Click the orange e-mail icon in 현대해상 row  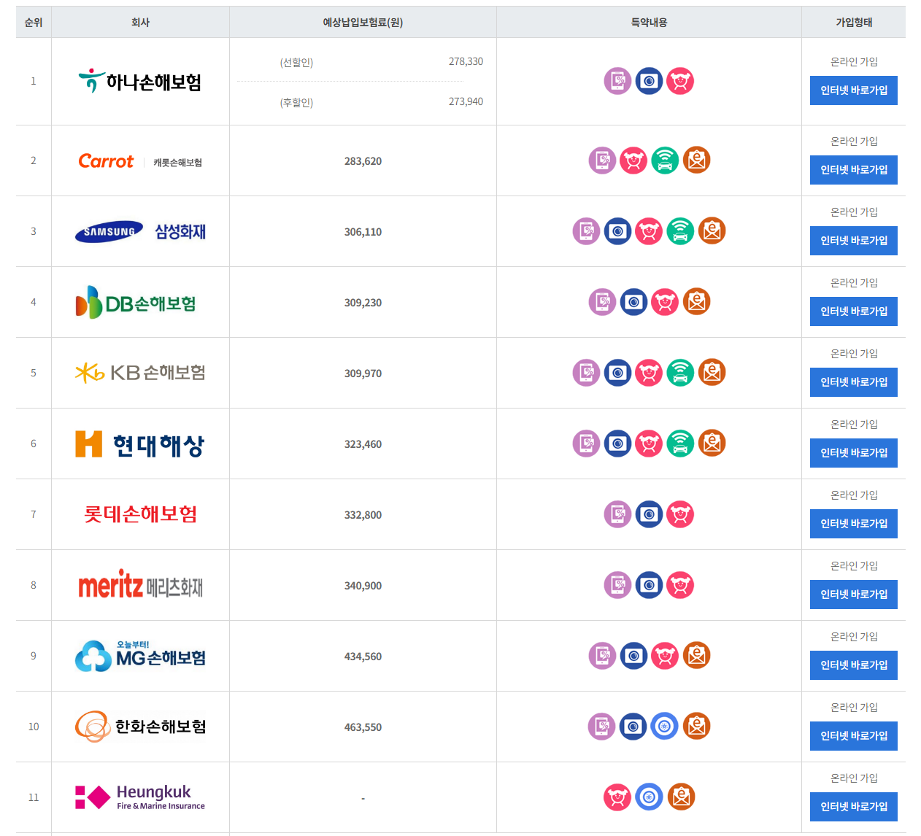click(x=712, y=444)
